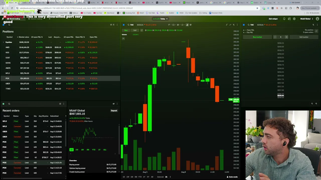The width and height of the screenshot is (321, 180).
Task: Open Recent orders widget three-dot menu
Action: click(63, 104)
